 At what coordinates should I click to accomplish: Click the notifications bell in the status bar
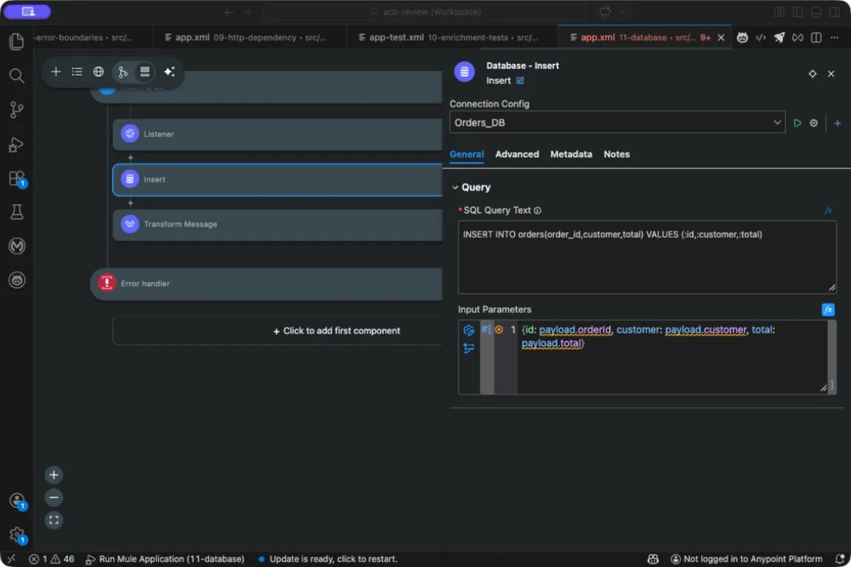[x=840, y=559]
